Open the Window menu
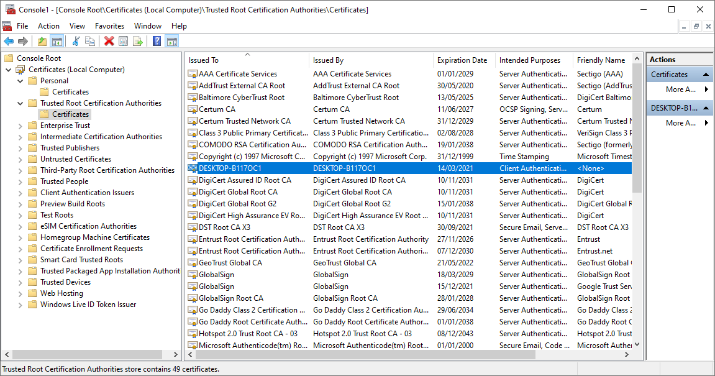Image resolution: width=715 pixels, height=376 pixels. [x=148, y=26]
